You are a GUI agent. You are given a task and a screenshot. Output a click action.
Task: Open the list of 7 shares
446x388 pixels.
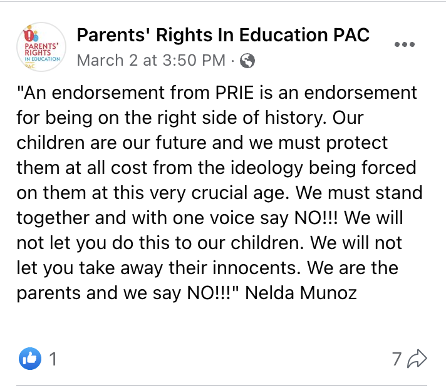click(x=397, y=359)
